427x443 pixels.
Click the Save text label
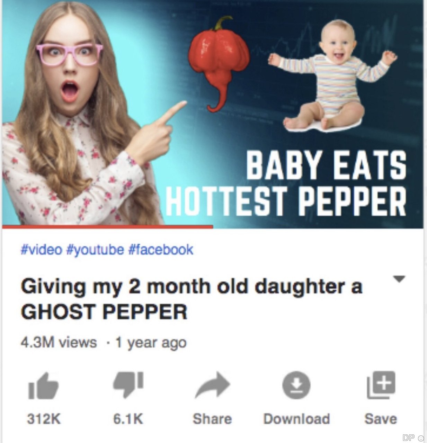pyautogui.click(x=381, y=419)
